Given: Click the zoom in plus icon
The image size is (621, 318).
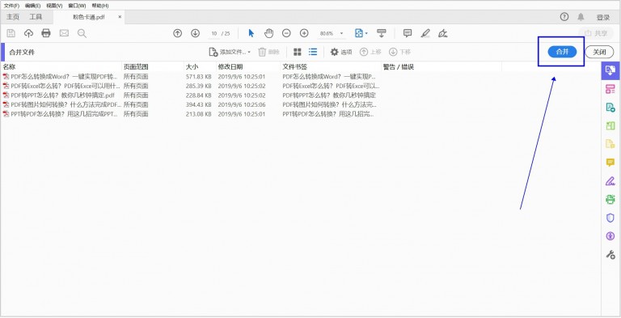Looking at the screenshot, I should (304, 33).
